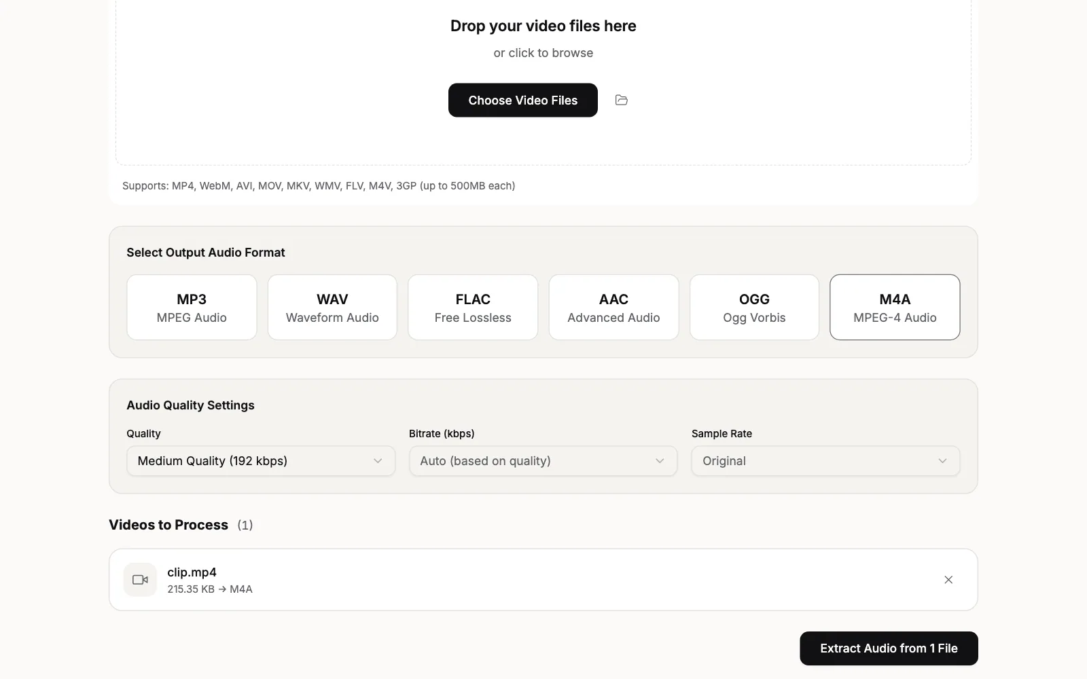Click Choose Video Files button

tap(523, 100)
